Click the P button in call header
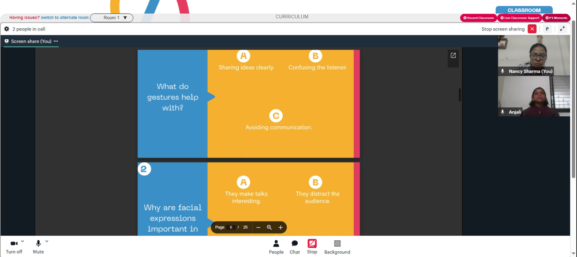This screenshot has width=577, height=257. (547, 29)
